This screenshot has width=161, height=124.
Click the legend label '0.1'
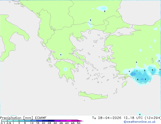(3, 123)
